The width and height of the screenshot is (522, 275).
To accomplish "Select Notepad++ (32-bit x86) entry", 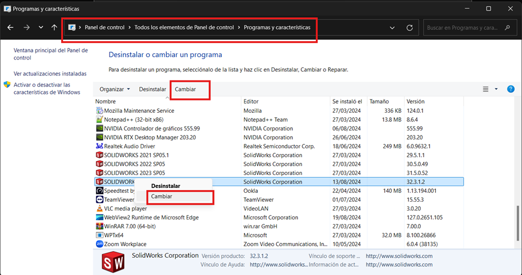I will point(134,119).
